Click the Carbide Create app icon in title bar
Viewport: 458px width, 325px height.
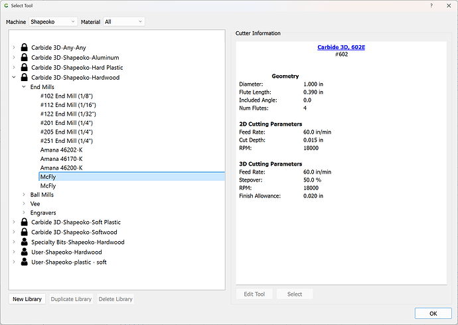coord(6,5)
